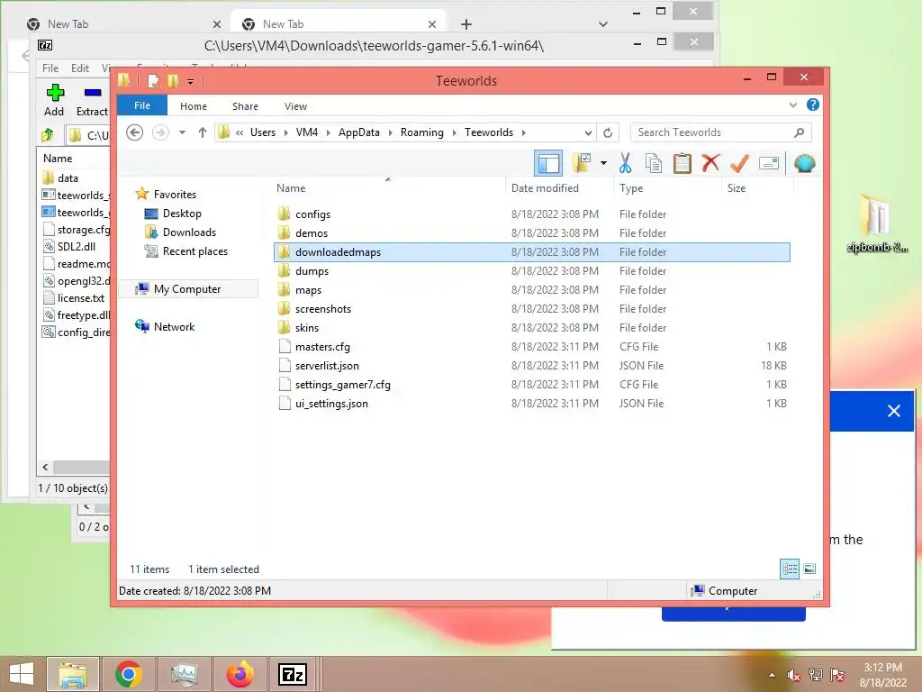Open the View ribbon tab
This screenshot has height=692, width=922.
click(295, 106)
